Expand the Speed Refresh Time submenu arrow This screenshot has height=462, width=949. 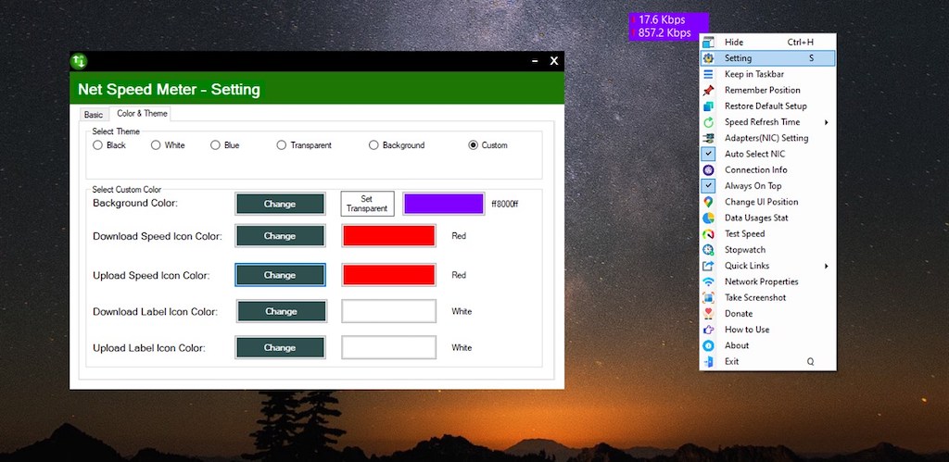coord(826,122)
